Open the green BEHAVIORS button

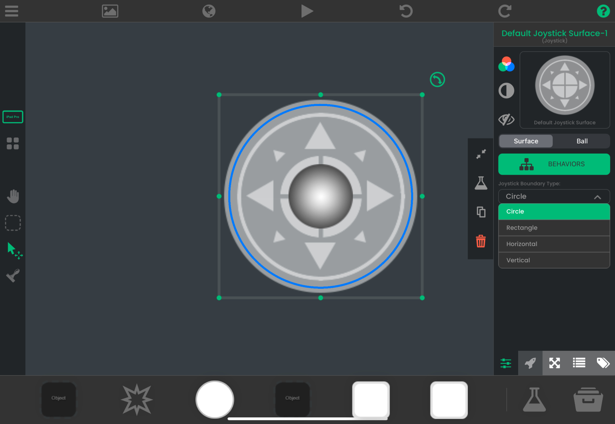[554, 164]
